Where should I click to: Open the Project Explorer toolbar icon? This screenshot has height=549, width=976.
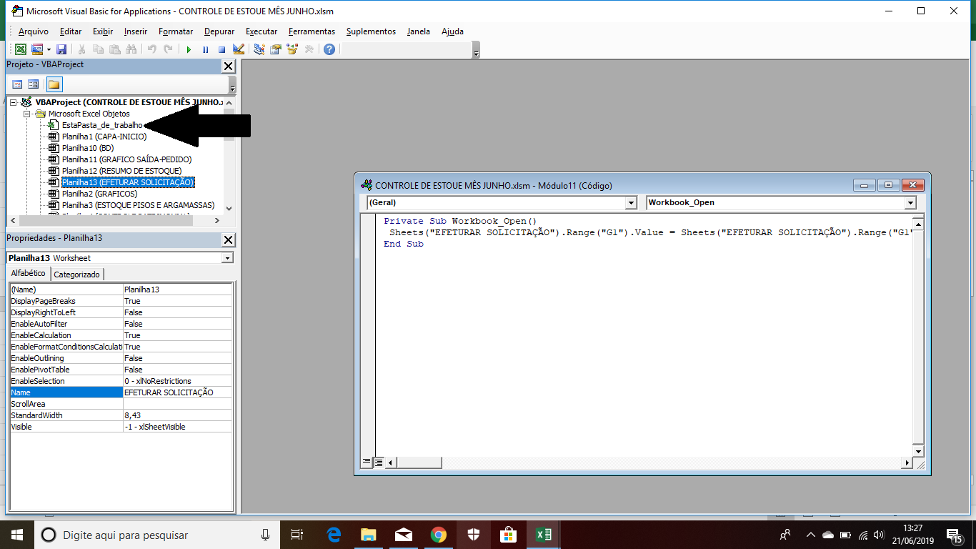(259, 49)
